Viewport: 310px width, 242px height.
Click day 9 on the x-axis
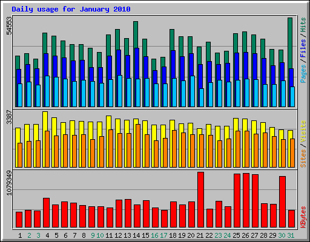point(93,235)
